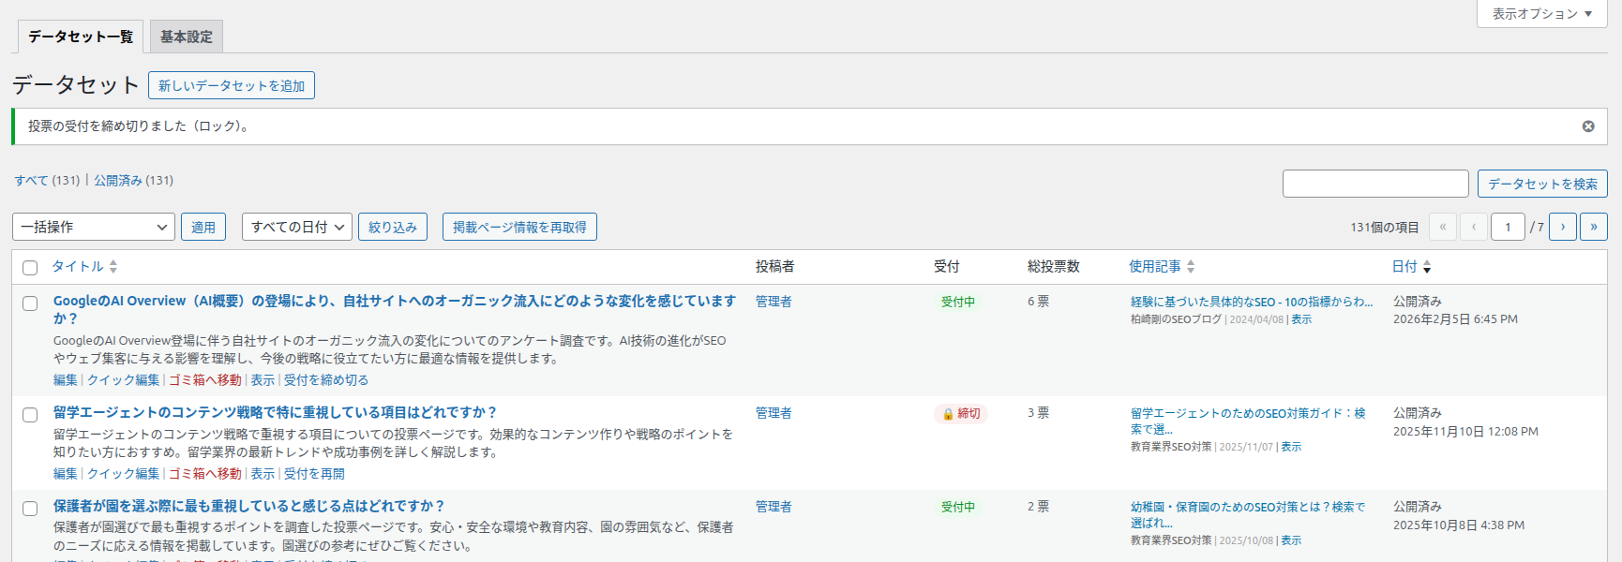This screenshot has height=562, width=1622.
Task: Click 表示 in GoogleのAI Overview row actions
Action: coord(263,379)
